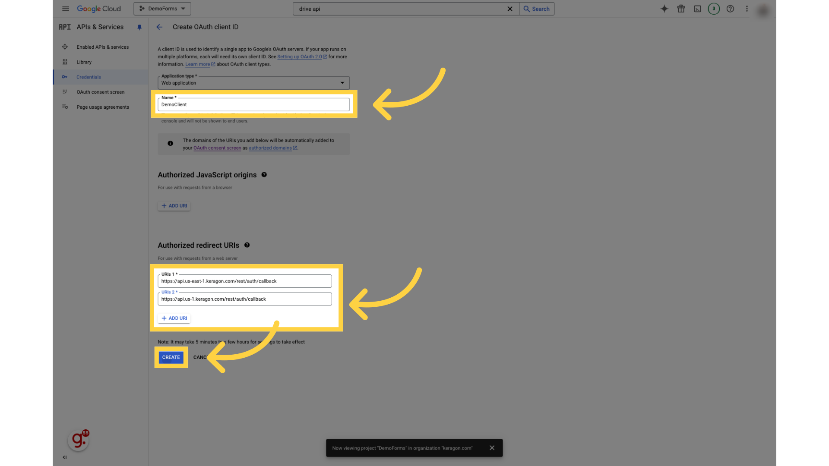The image size is (829, 466).
Task: Select Credentials in the sidebar
Action: pyautogui.click(x=89, y=77)
